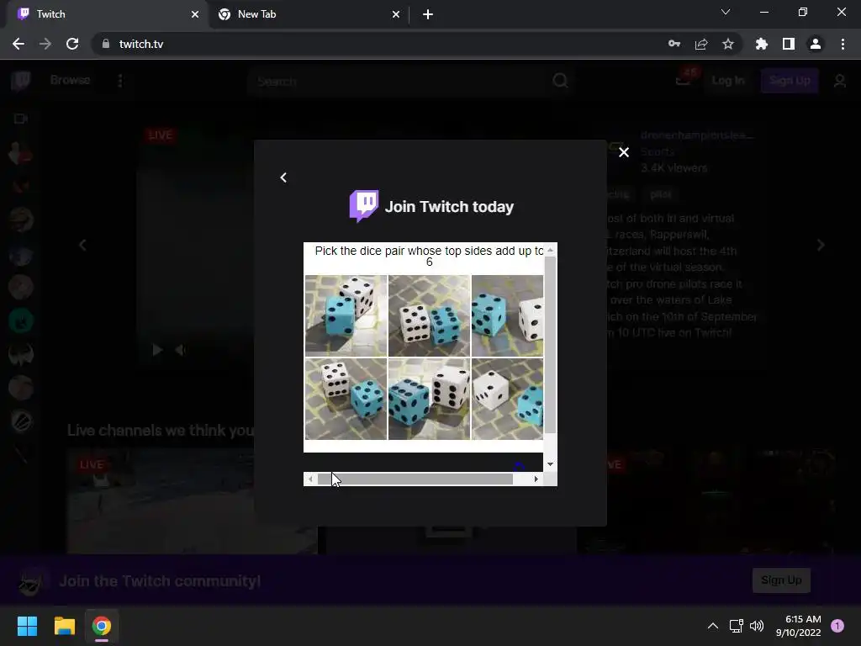Viewport: 861px width, 646px height.
Task: Click the captcha vertical scrollbar down arrow
Action: coord(550,464)
